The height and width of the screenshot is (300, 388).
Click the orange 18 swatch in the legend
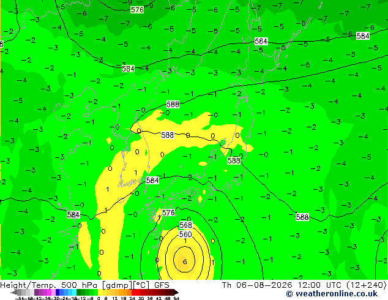coord(125,292)
